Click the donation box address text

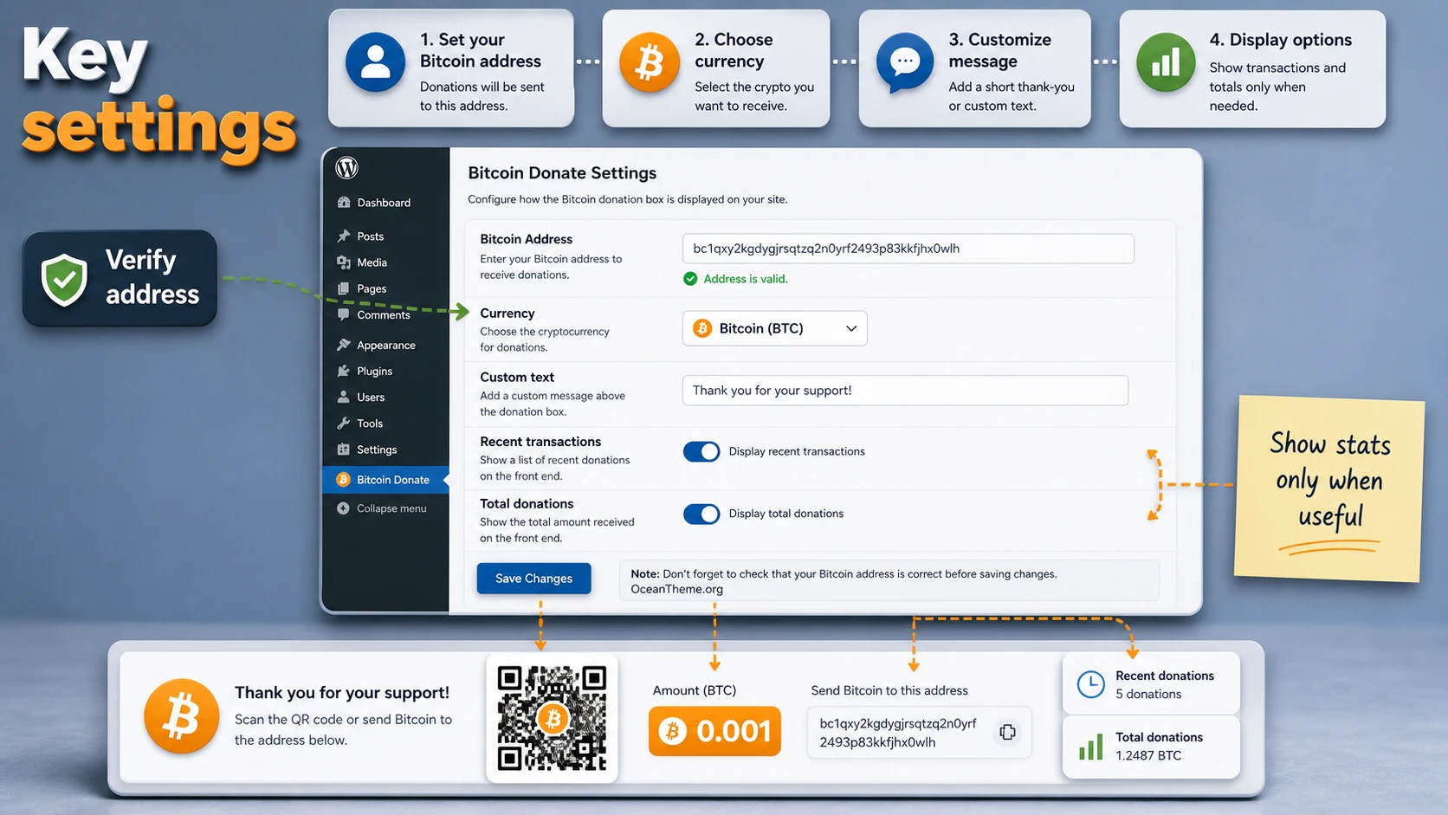898,733
